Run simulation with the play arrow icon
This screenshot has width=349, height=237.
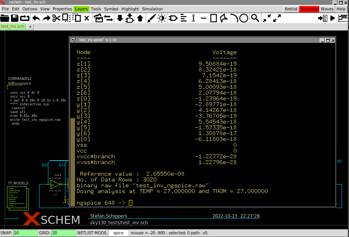(332, 18)
